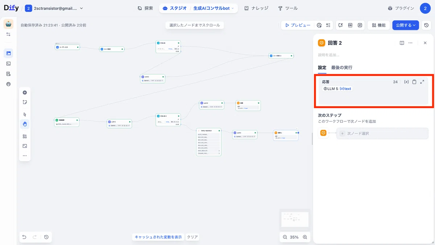Add a note with sticky note icon
Screen dimensions: 435x245
coord(25,102)
